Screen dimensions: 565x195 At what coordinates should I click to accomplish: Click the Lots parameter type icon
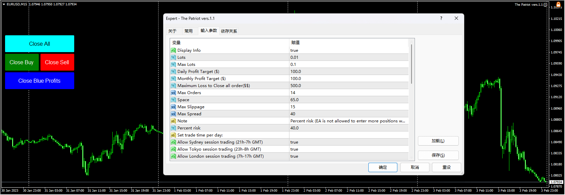point(173,57)
